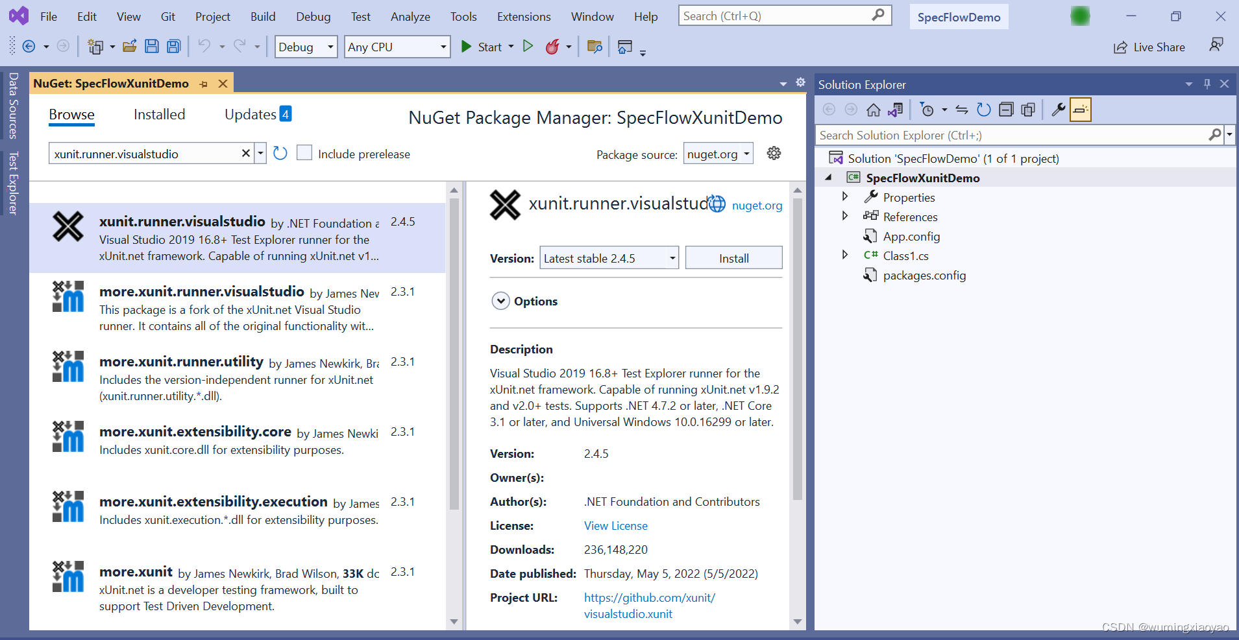Pin the NuGet SpecFlowXunitDemo tab
Viewport: 1239px width, 640px height.
204,84
